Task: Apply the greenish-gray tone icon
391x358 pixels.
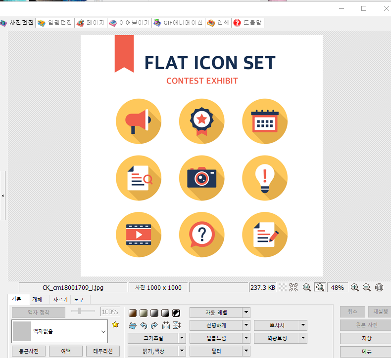Action: (144, 313)
